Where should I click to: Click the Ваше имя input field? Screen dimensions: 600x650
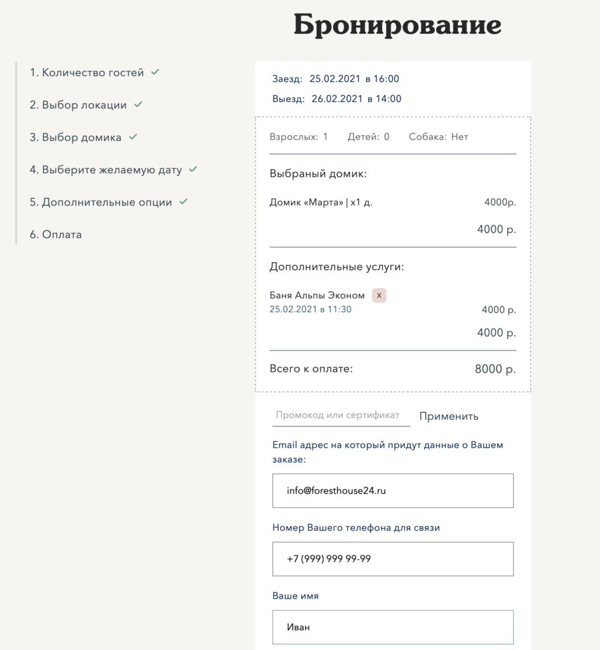point(392,627)
